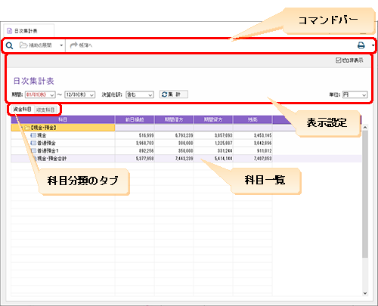Viewport: 378px width, 306px height.
Task: Click the 普通預金 account row icon
Action: (33, 143)
